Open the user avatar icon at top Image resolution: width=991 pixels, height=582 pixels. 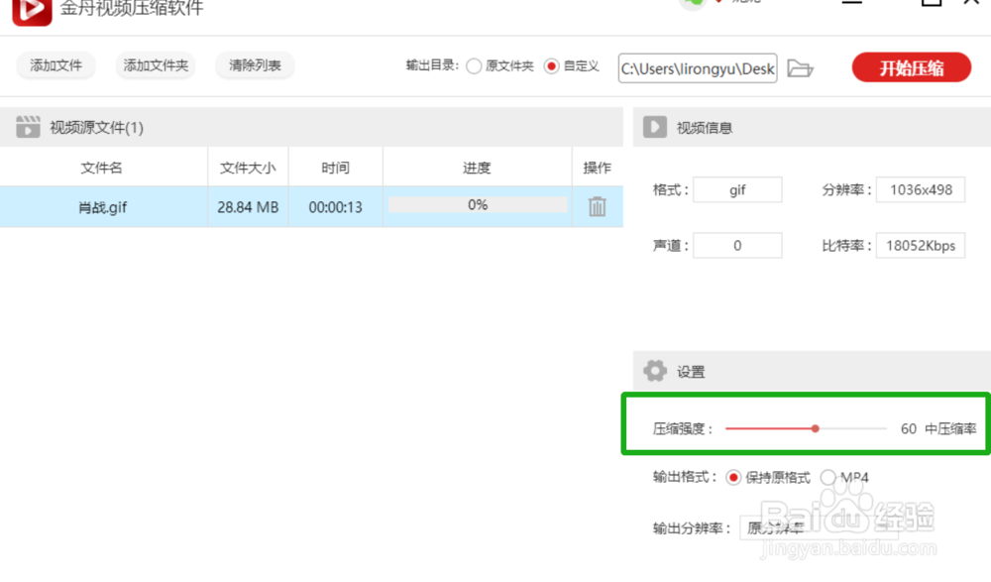pos(694,2)
